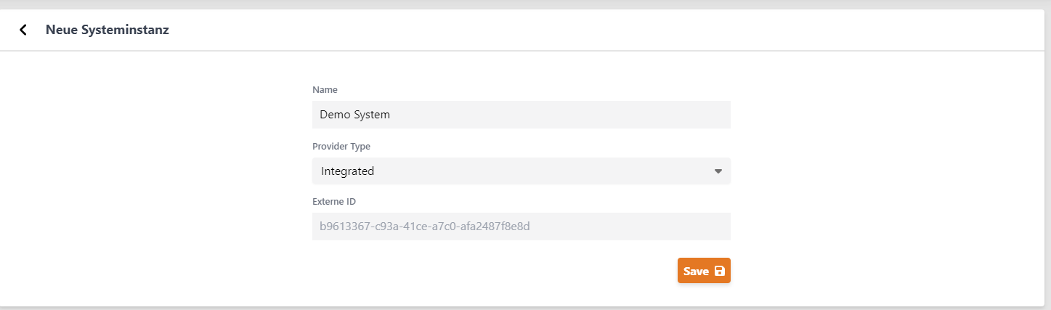The image size is (1051, 310).
Task: Go back from Neue Systeminstanz page
Action: click(23, 30)
